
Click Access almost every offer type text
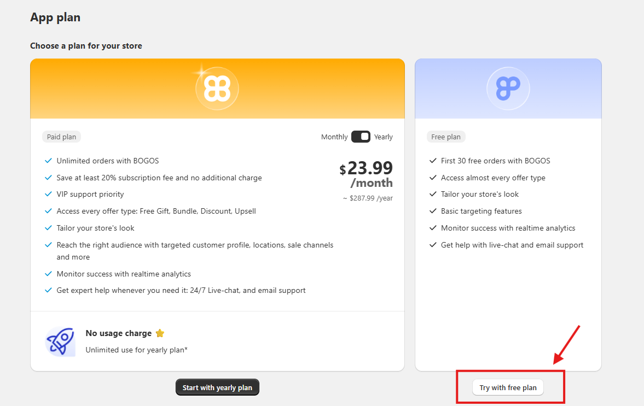click(x=493, y=178)
